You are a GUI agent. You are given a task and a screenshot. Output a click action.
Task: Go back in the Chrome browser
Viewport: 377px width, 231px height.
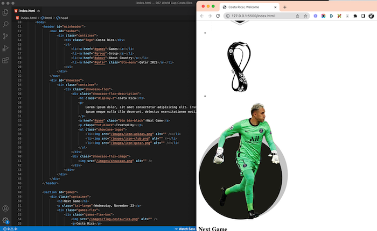[202, 16]
